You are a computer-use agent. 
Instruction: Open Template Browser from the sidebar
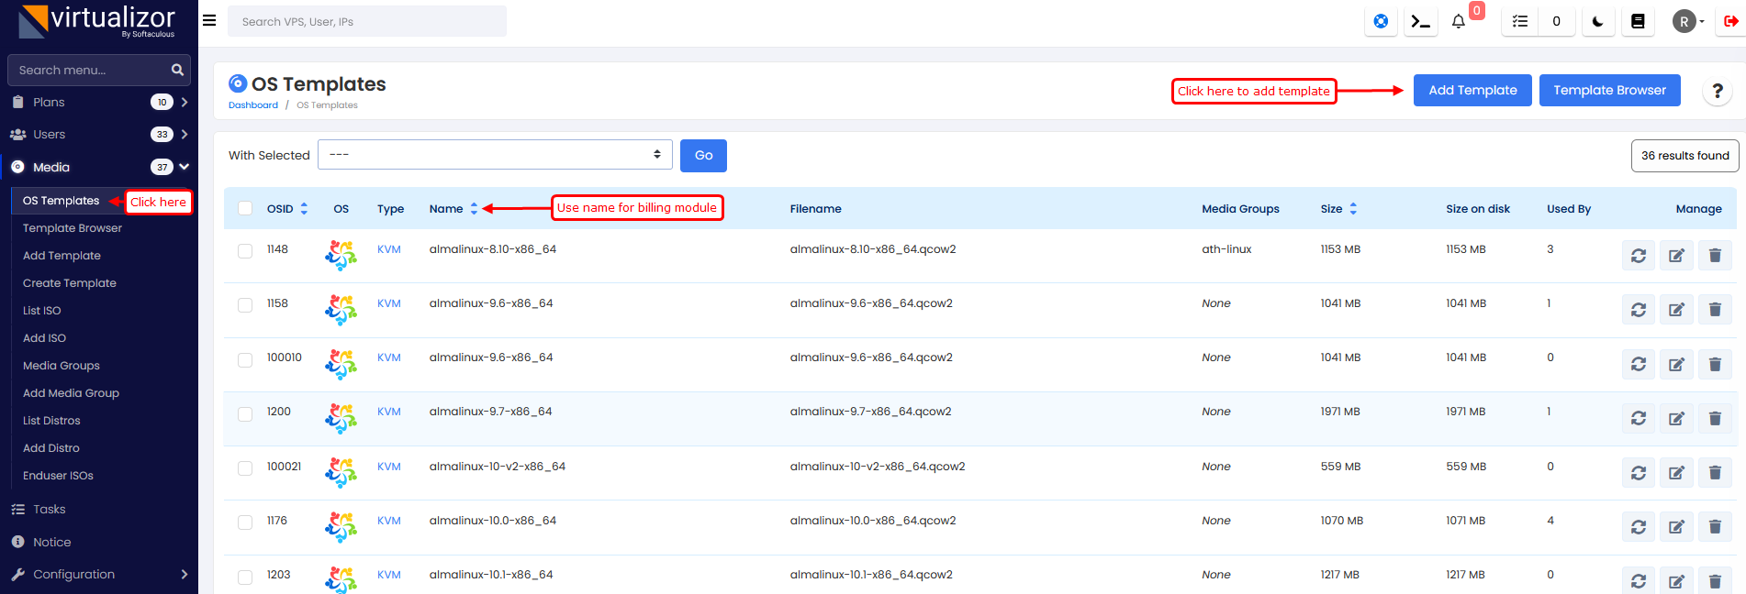tap(73, 228)
